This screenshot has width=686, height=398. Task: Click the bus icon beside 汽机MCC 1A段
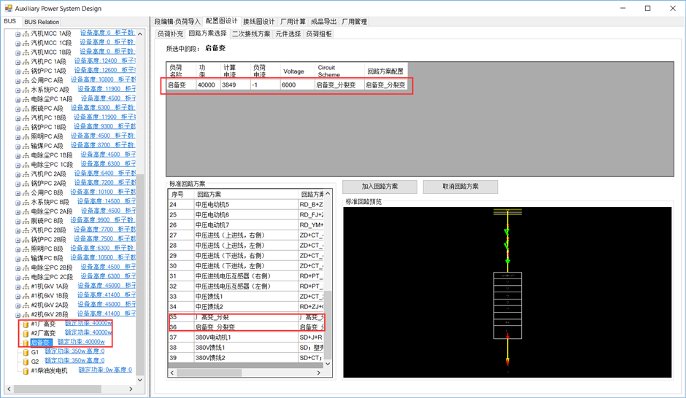pos(26,34)
